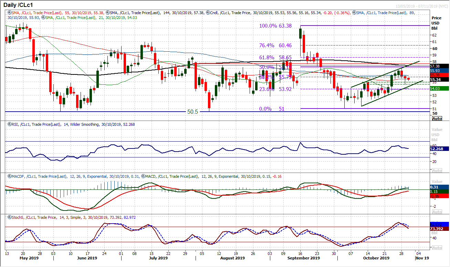
Task: Click Auto scale button in Stochastic panel
Action: [437, 248]
